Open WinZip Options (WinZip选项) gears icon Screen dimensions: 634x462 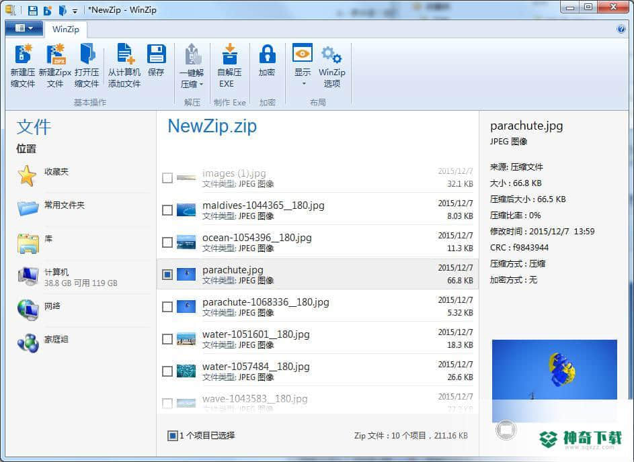pyautogui.click(x=331, y=54)
